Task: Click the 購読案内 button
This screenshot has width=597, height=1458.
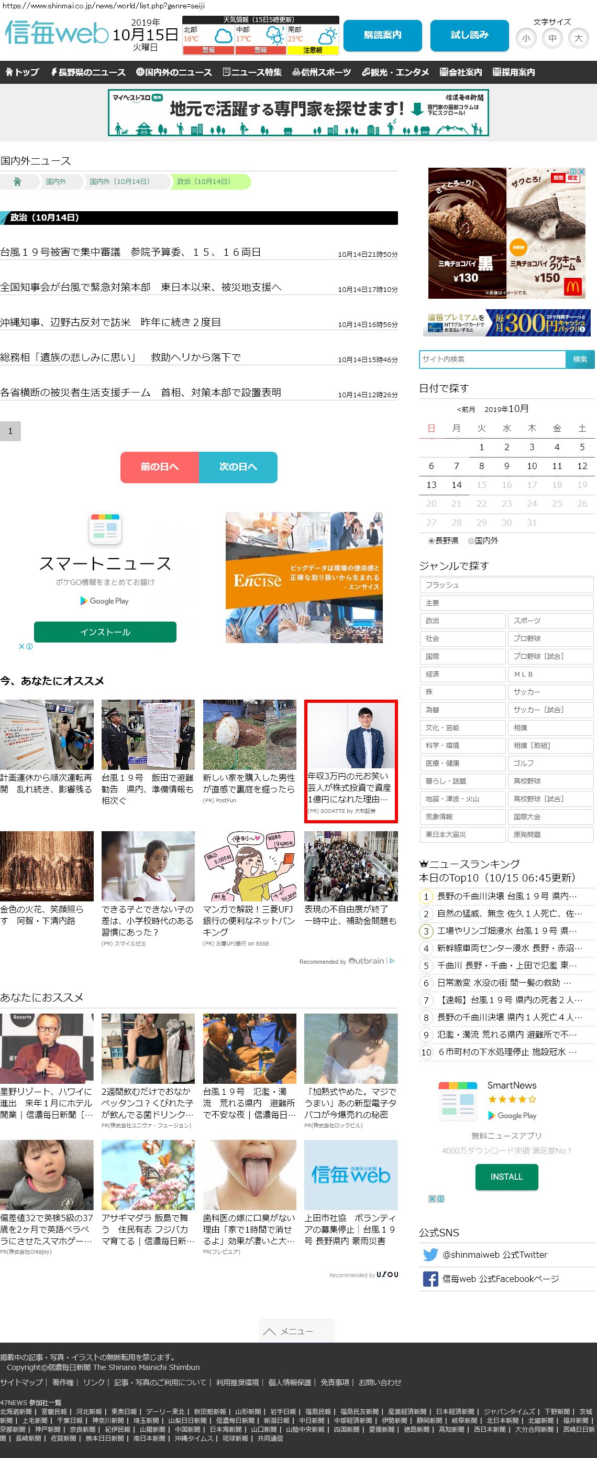Action: pos(382,35)
